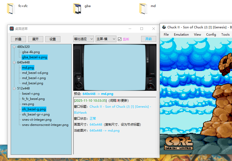Open the fc+sfc folder icon
The width and height of the screenshot is (232, 161).
click(10, 8)
